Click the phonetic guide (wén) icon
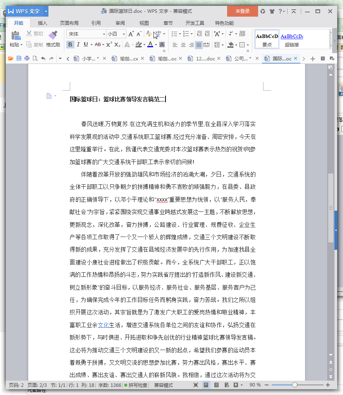The width and height of the screenshot is (343, 395). click(x=158, y=34)
